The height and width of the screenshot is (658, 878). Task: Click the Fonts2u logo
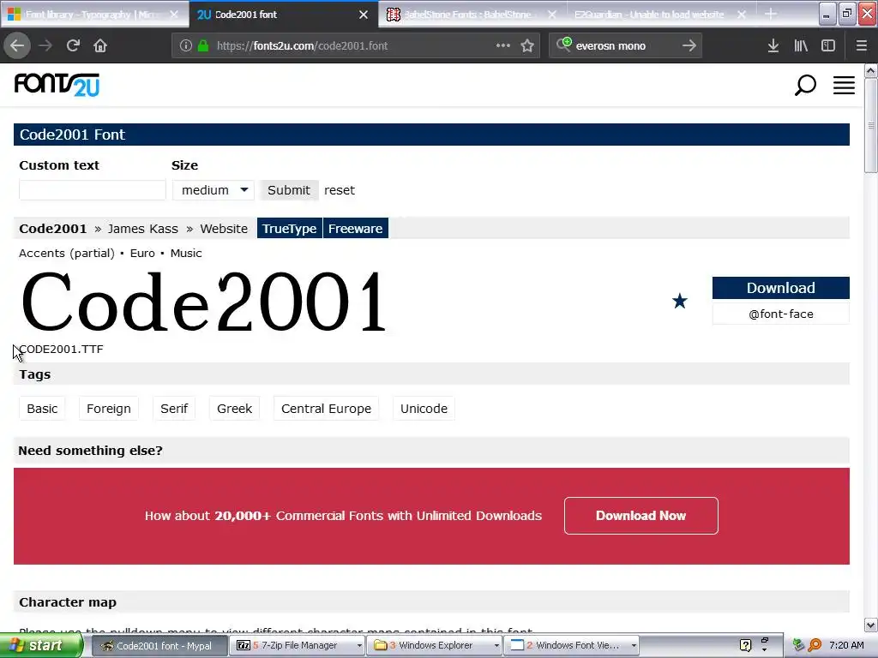57,85
